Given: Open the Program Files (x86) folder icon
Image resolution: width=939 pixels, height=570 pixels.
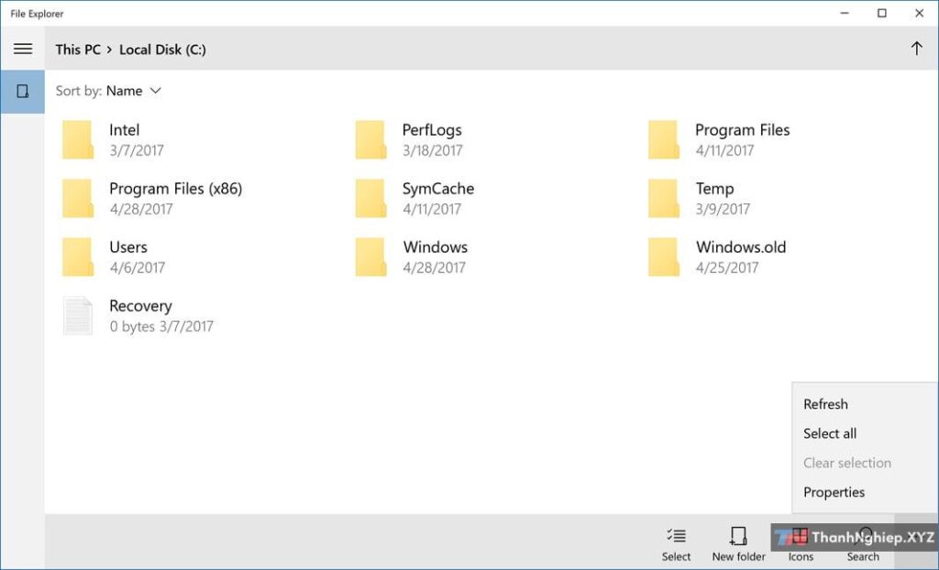Looking at the screenshot, I should click(x=78, y=198).
